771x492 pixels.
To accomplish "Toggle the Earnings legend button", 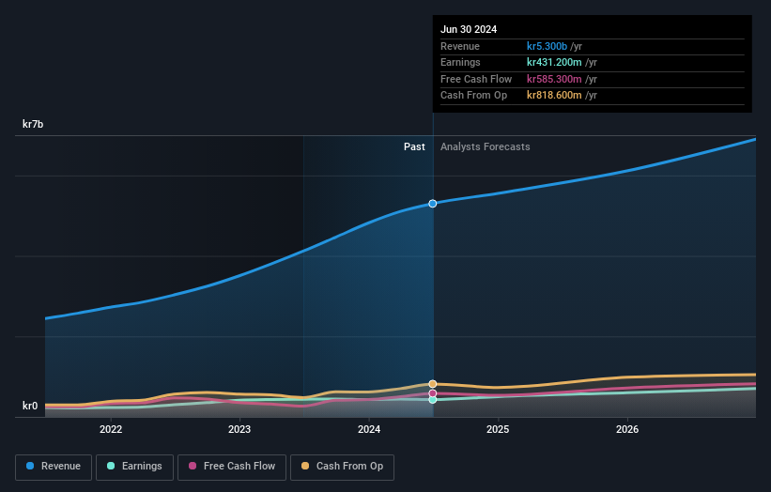I will coord(134,467).
